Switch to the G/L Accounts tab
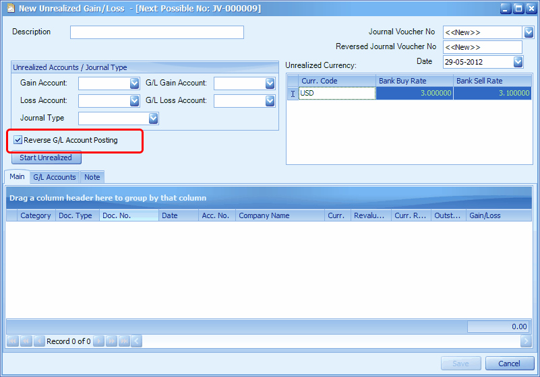The width and height of the screenshot is (540, 377). 54,177
